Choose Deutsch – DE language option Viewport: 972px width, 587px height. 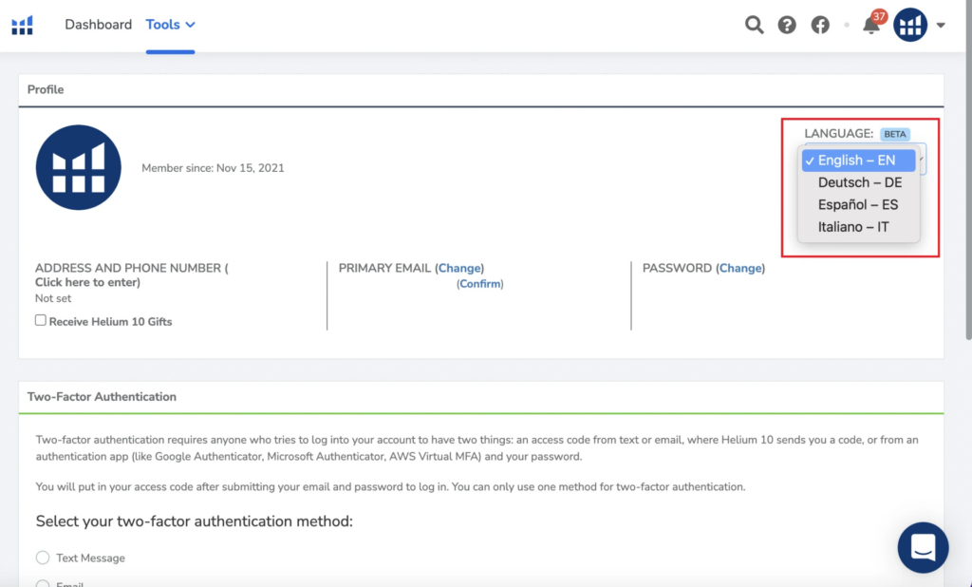coord(859,182)
